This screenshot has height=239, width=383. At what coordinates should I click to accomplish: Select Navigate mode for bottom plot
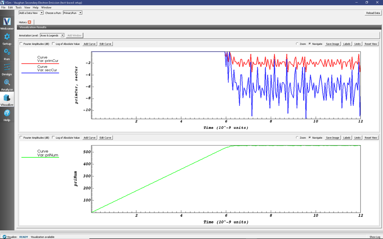310,138
